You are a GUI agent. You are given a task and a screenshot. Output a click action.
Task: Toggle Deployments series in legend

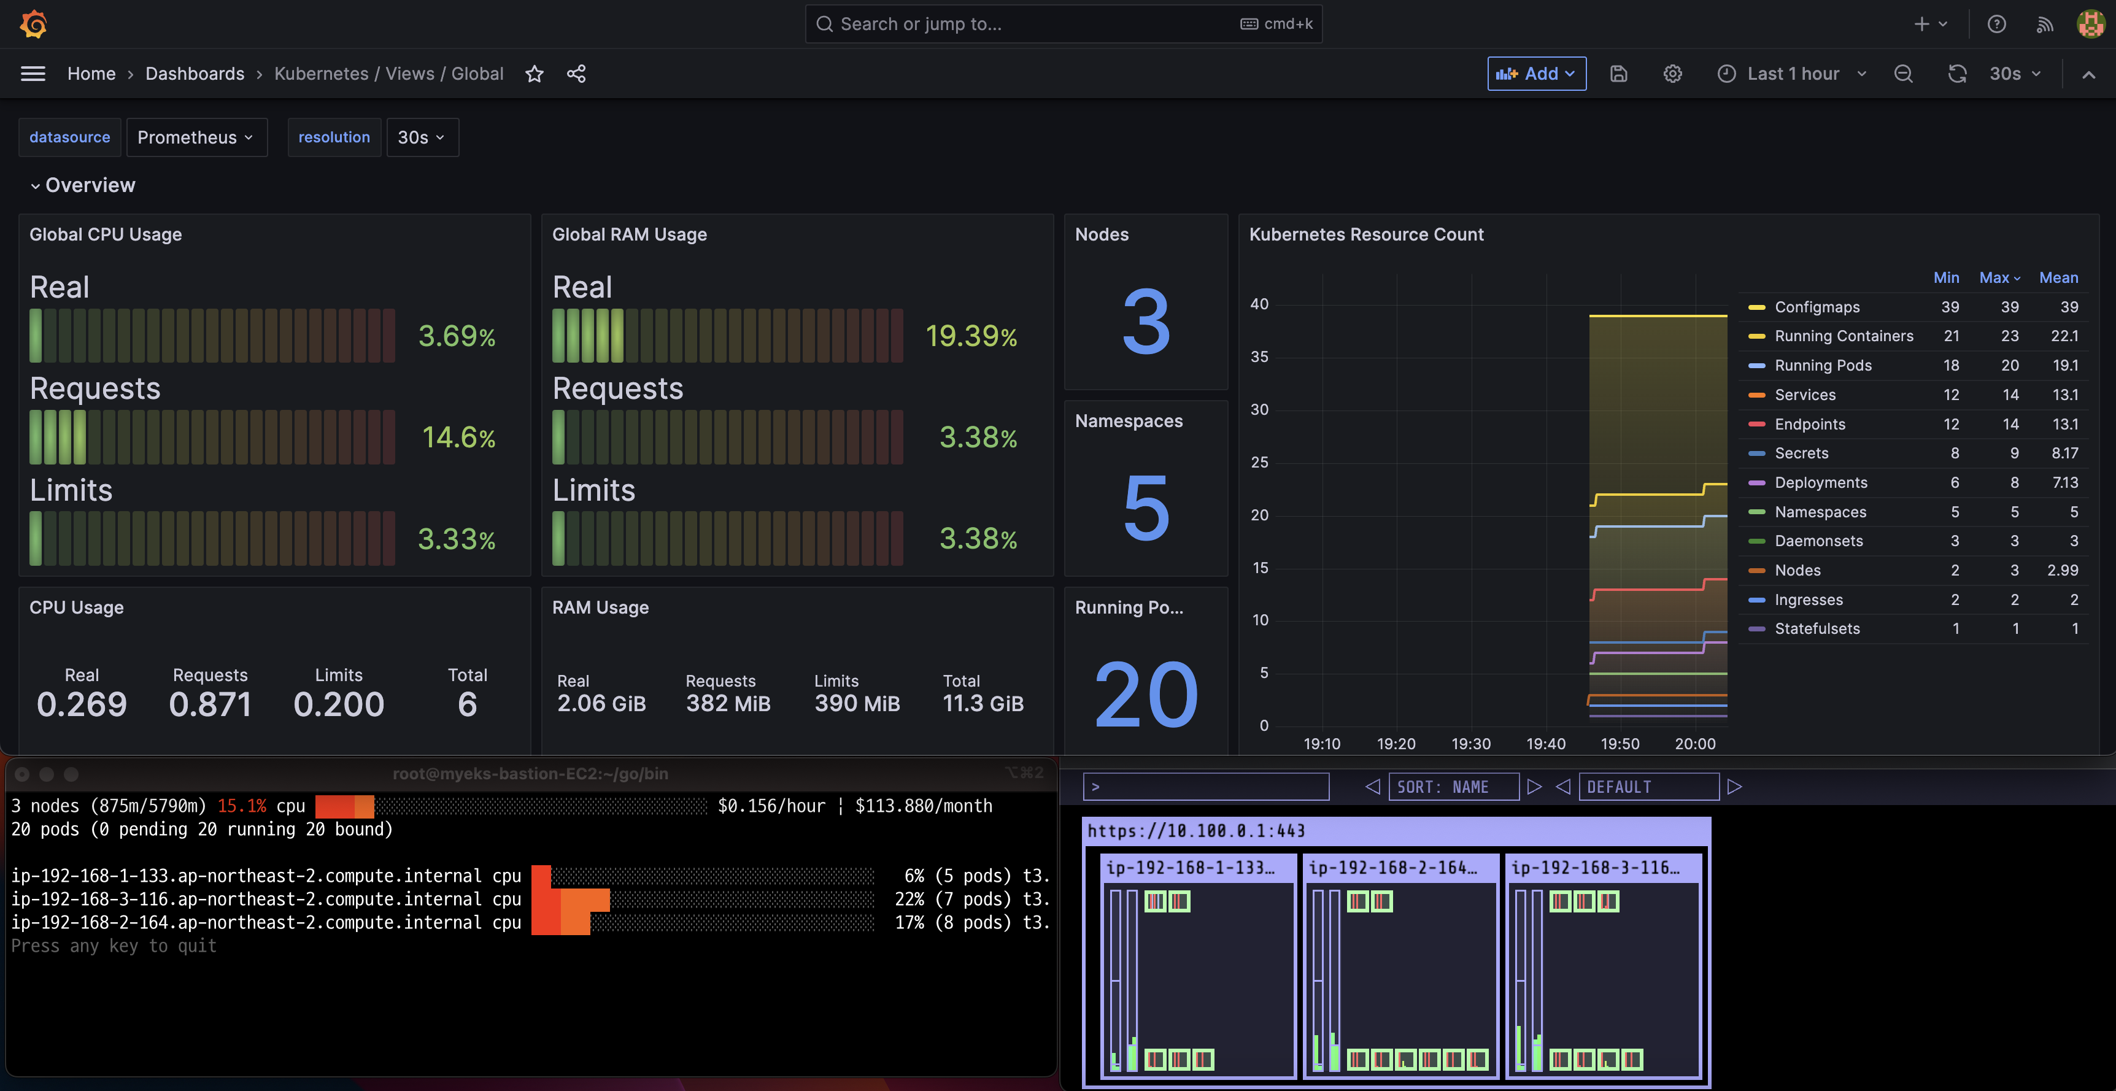click(1820, 482)
